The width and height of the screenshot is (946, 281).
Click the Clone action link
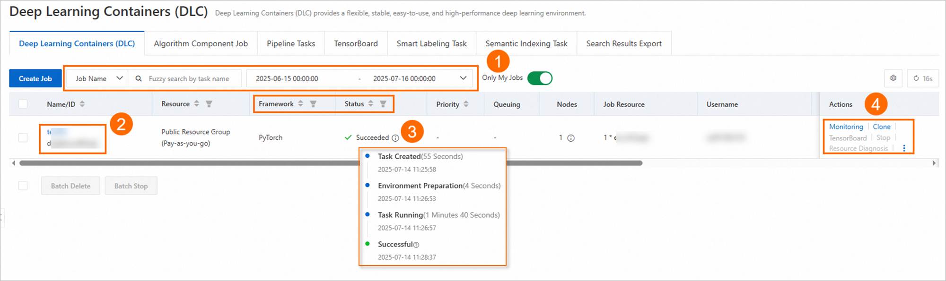(882, 127)
